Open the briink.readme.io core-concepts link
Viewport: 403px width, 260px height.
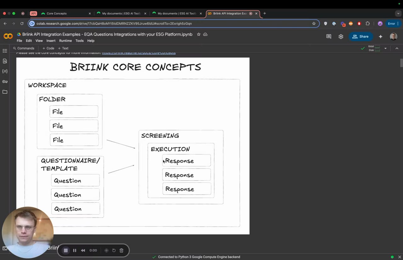point(139,53)
